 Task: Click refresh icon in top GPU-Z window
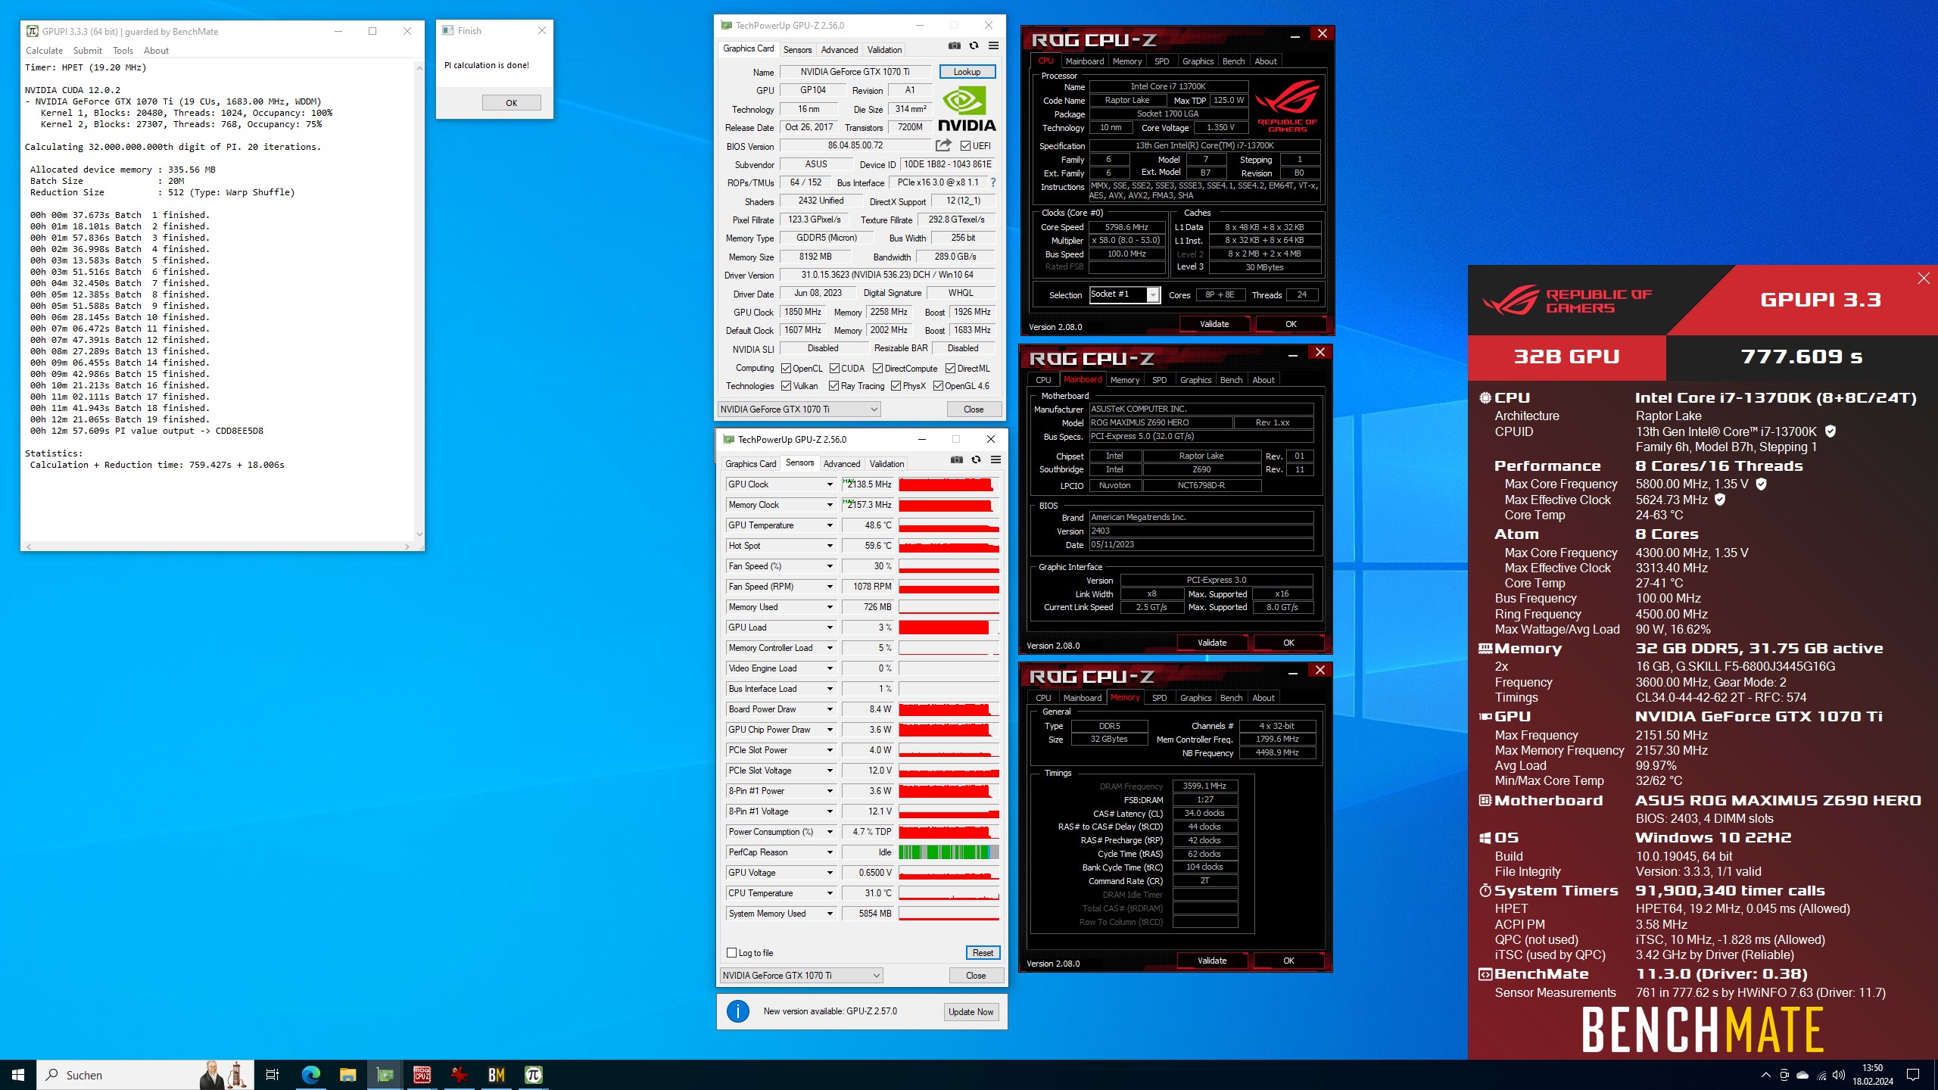pyautogui.click(x=974, y=46)
